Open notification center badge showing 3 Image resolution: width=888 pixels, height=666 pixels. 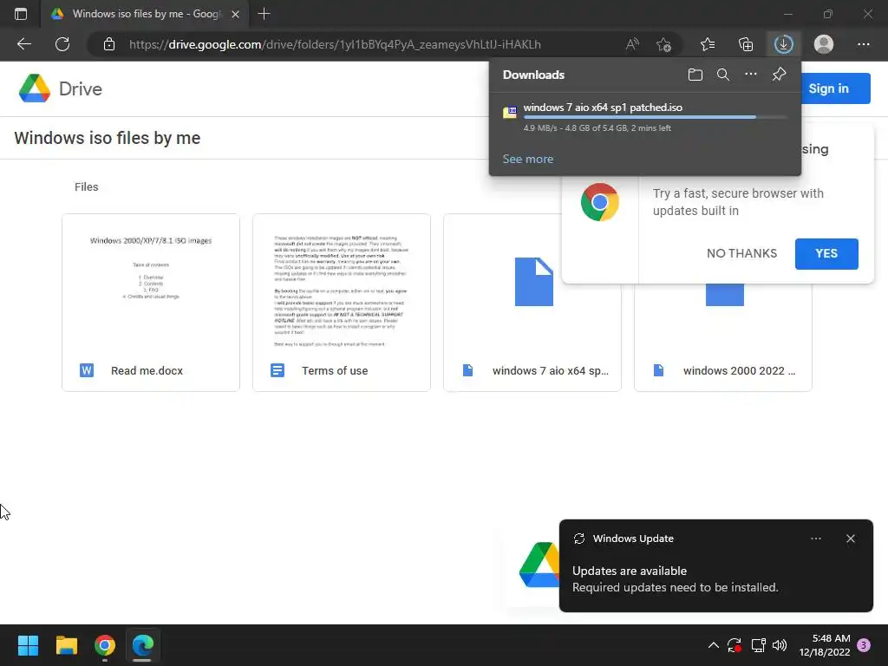[864, 645]
